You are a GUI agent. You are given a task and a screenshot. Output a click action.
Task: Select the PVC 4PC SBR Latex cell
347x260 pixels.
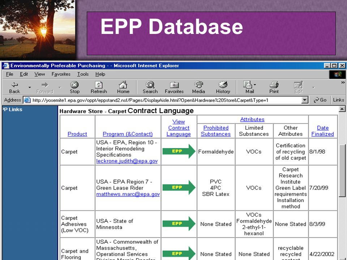pos(216,188)
